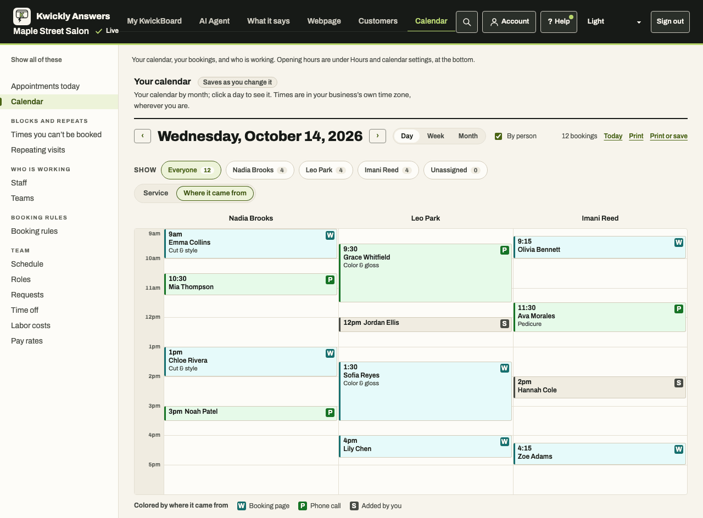
Task: Click W badge on Emma Collins appointment
Action: click(330, 235)
